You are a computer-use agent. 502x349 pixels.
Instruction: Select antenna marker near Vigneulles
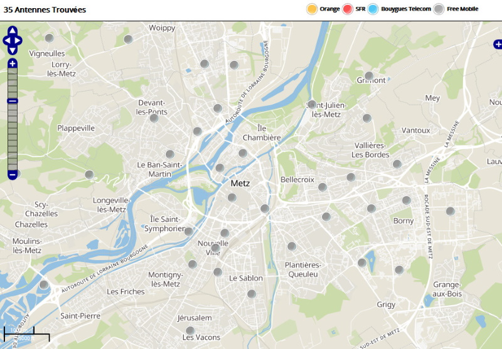[x=50, y=38]
